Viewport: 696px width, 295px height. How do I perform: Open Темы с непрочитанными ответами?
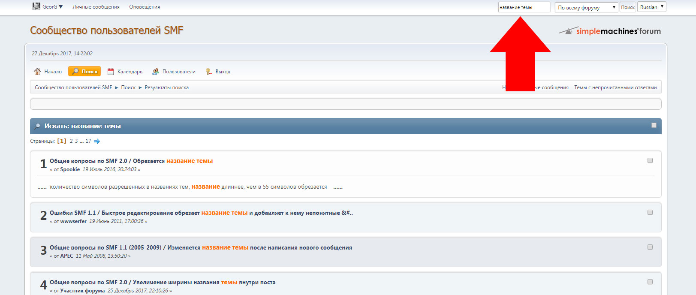tap(615, 87)
